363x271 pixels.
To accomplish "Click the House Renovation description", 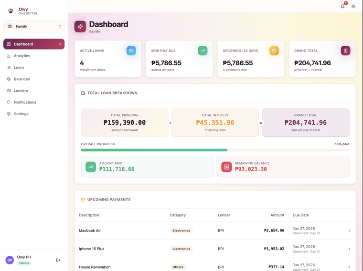I will coord(95,267).
